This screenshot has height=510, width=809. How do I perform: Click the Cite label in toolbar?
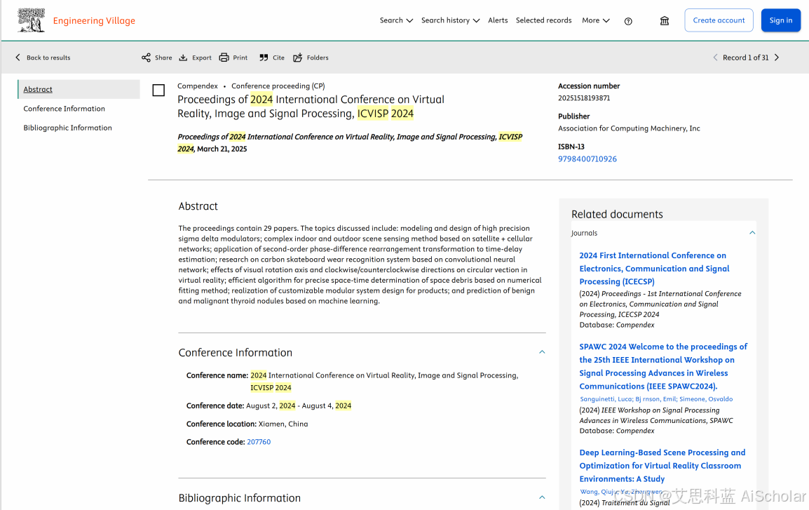click(x=278, y=58)
